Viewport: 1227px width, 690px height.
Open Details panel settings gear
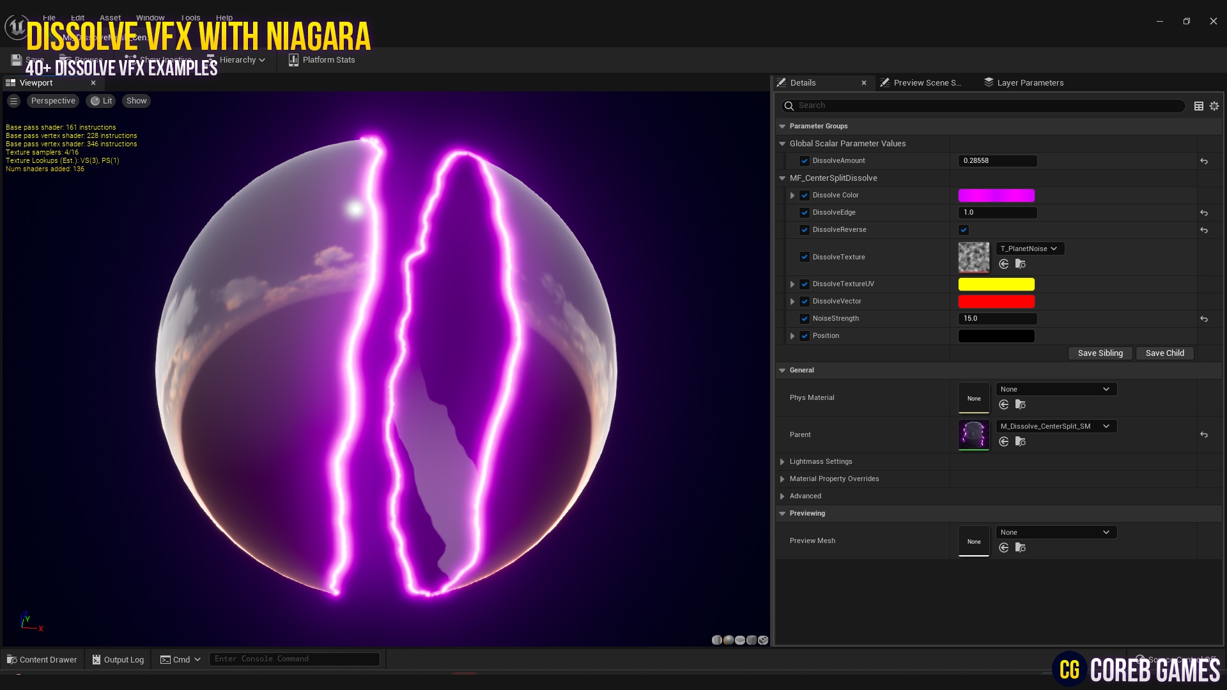[x=1214, y=106]
